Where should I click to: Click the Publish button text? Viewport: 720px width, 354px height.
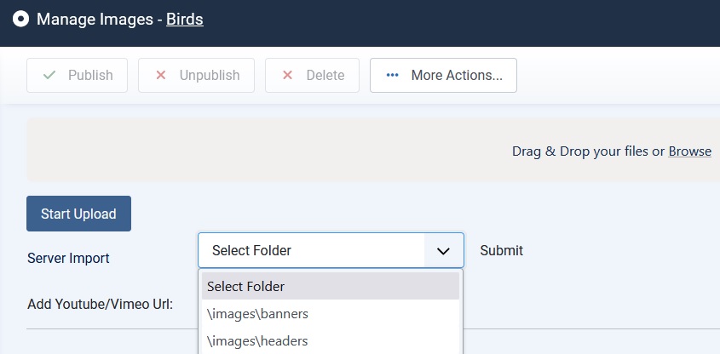(x=90, y=75)
